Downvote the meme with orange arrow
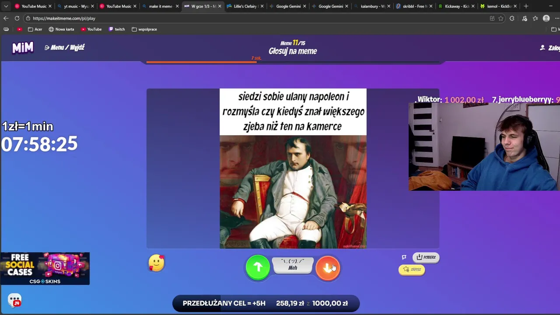Image resolution: width=560 pixels, height=315 pixels. tap(328, 268)
